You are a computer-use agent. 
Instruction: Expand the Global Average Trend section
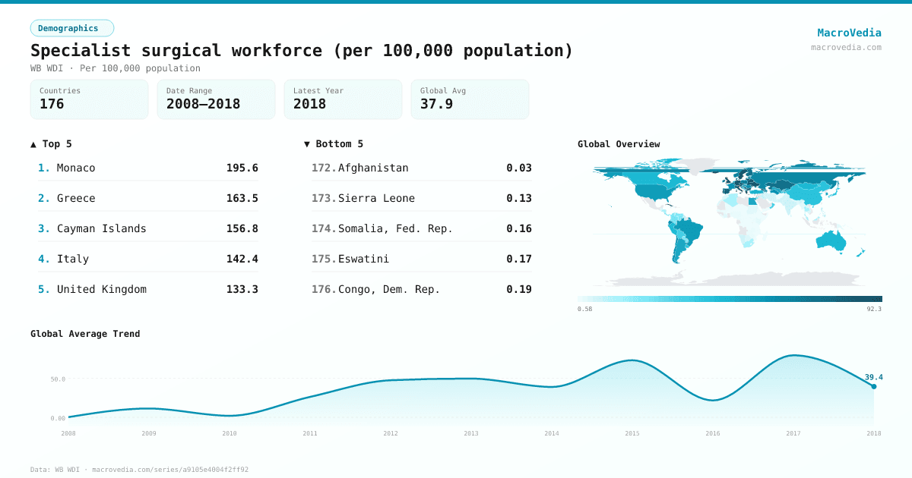(x=85, y=333)
